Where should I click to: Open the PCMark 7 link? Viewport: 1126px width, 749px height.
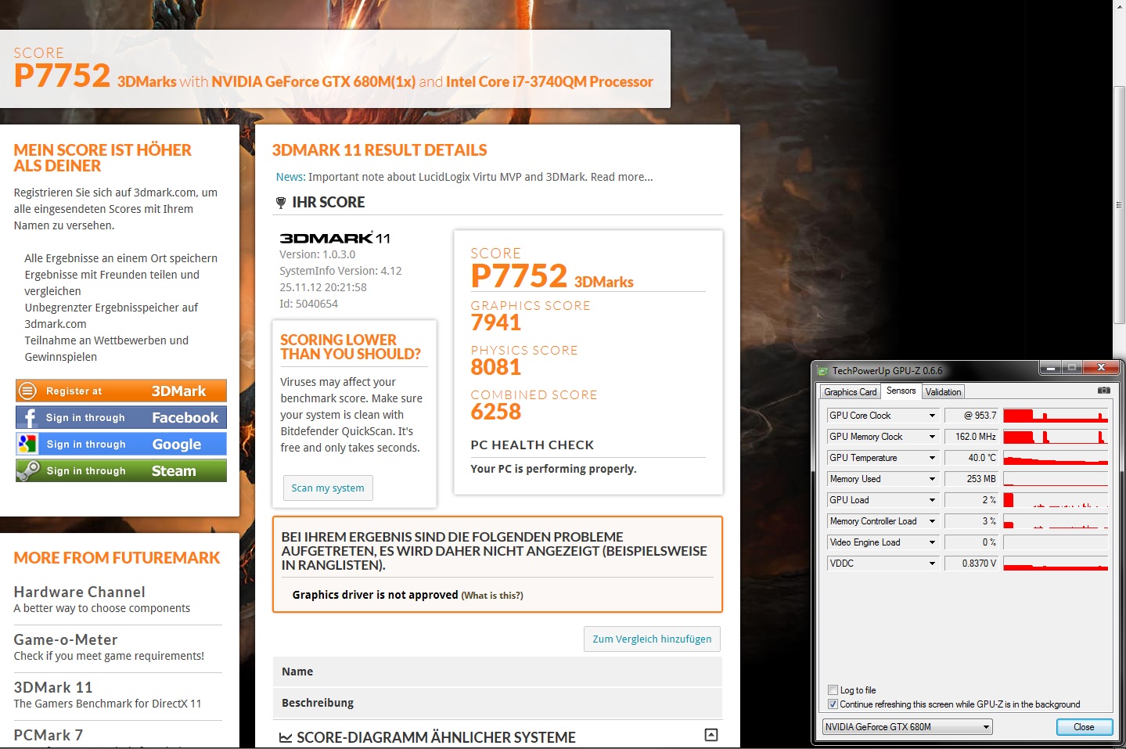pos(48,735)
